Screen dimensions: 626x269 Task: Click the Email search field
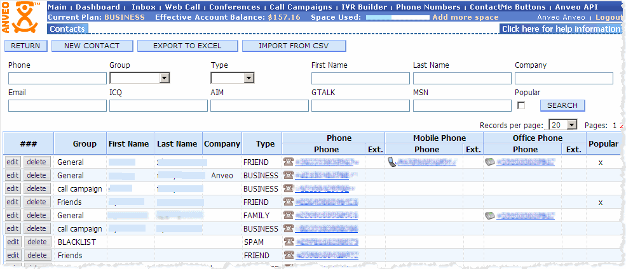57,105
